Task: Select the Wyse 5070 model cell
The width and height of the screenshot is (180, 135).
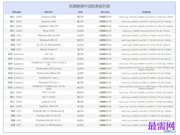Action: click(x=49, y=31)
